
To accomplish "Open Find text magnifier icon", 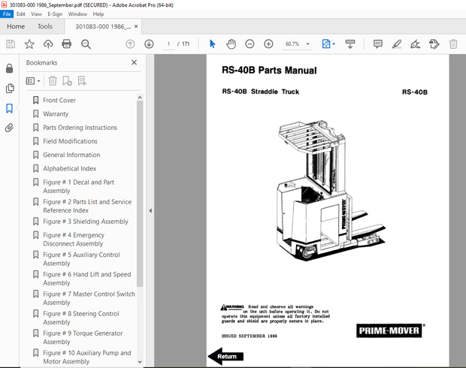I will [x=86, y=44].
